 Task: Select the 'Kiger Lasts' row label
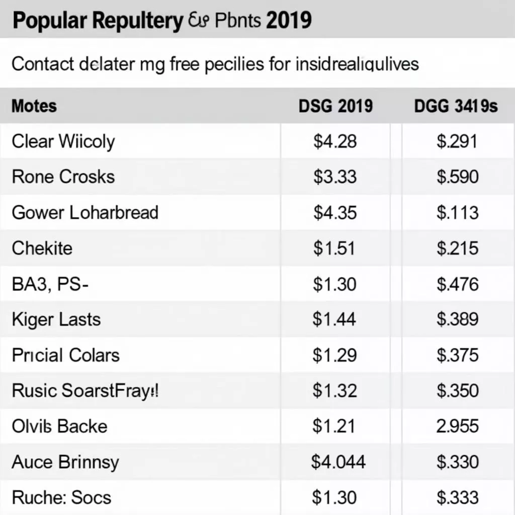[x=56, y=319]
